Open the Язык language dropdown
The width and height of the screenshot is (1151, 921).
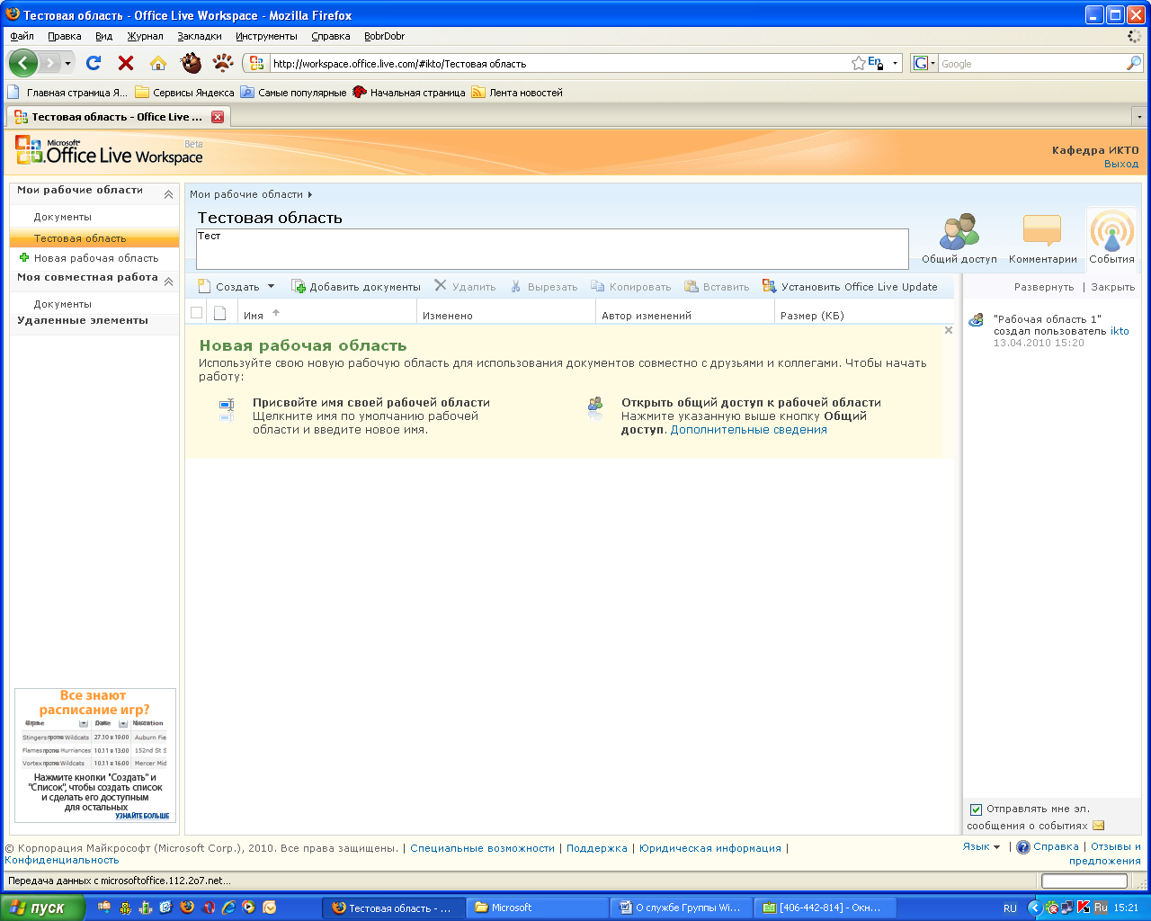point(981,846)
